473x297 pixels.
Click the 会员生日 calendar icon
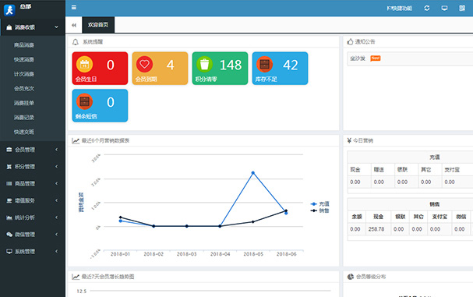pos(84,64)
